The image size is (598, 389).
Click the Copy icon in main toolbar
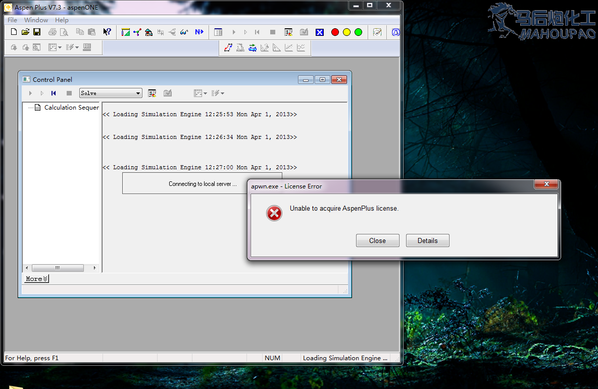tap(80, 32)
